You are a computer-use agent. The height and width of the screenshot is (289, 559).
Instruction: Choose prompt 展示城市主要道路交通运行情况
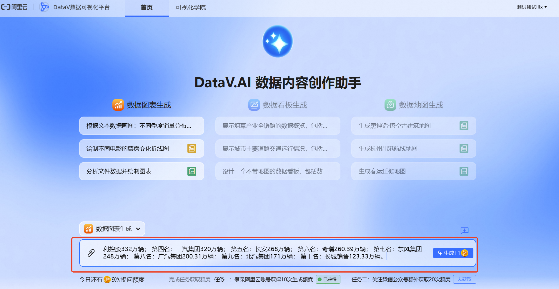[x=278, y=148]
